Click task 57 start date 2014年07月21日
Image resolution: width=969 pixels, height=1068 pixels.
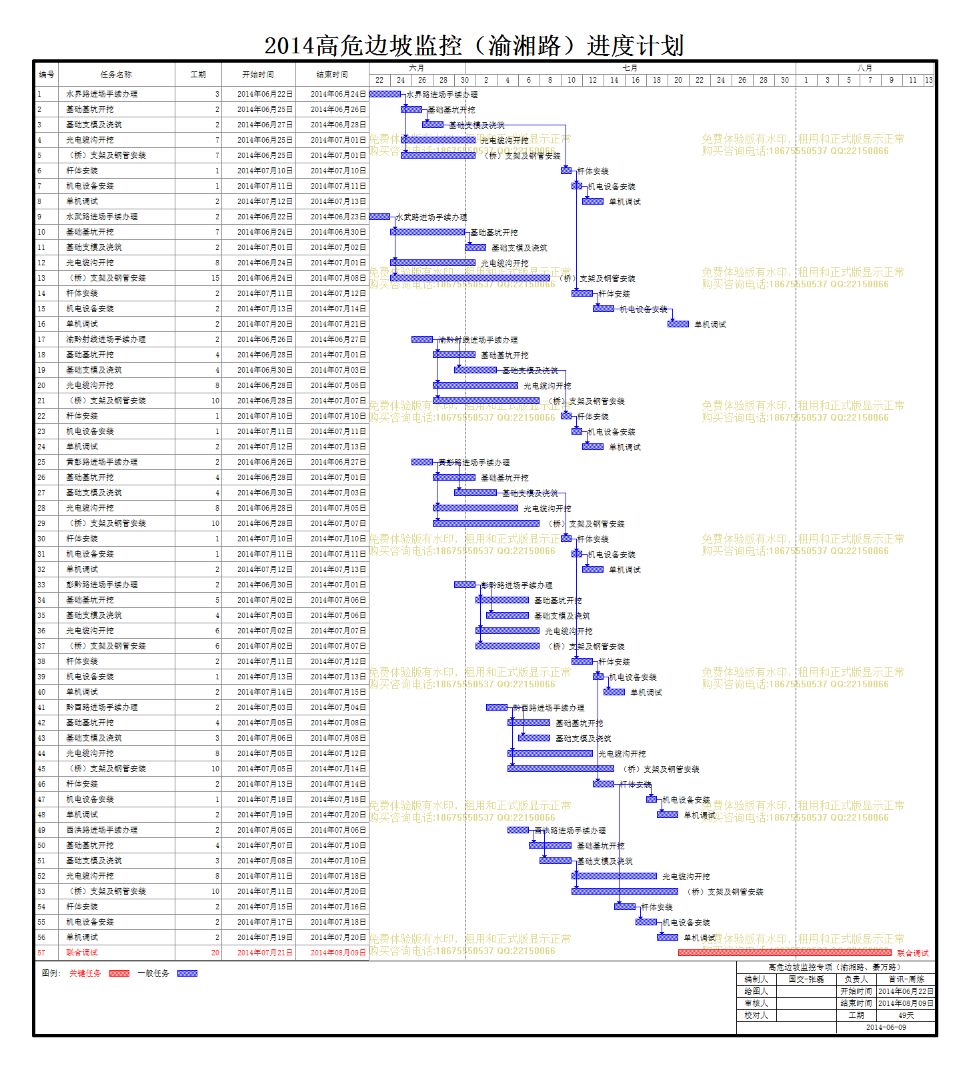click(x=265, y=953)
